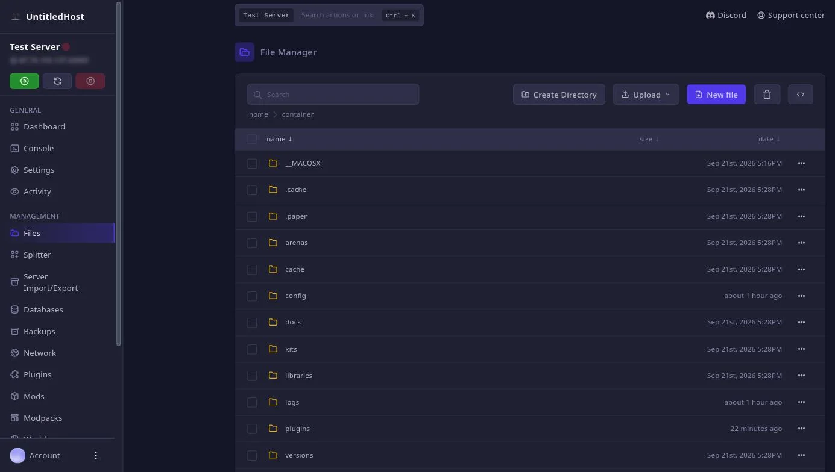Open the Files page in the sidebar
The width and height of the screenshot is (835, 472).
tap(58, 234)
